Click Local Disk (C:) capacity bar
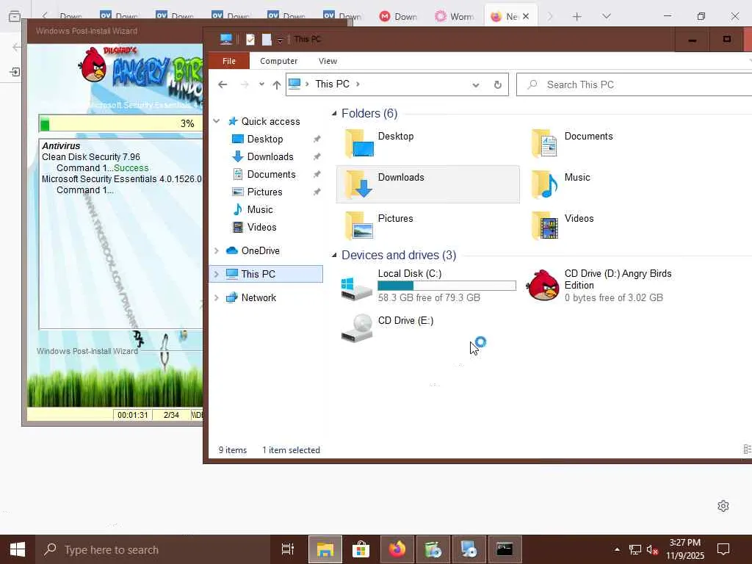This screenshot has height=564, width=752. pos(446,286)
